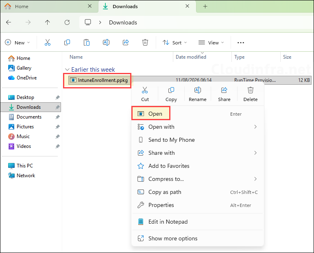Click the Cut icon in the toolbar
314x253 pixels.
[x=48, y=42]
